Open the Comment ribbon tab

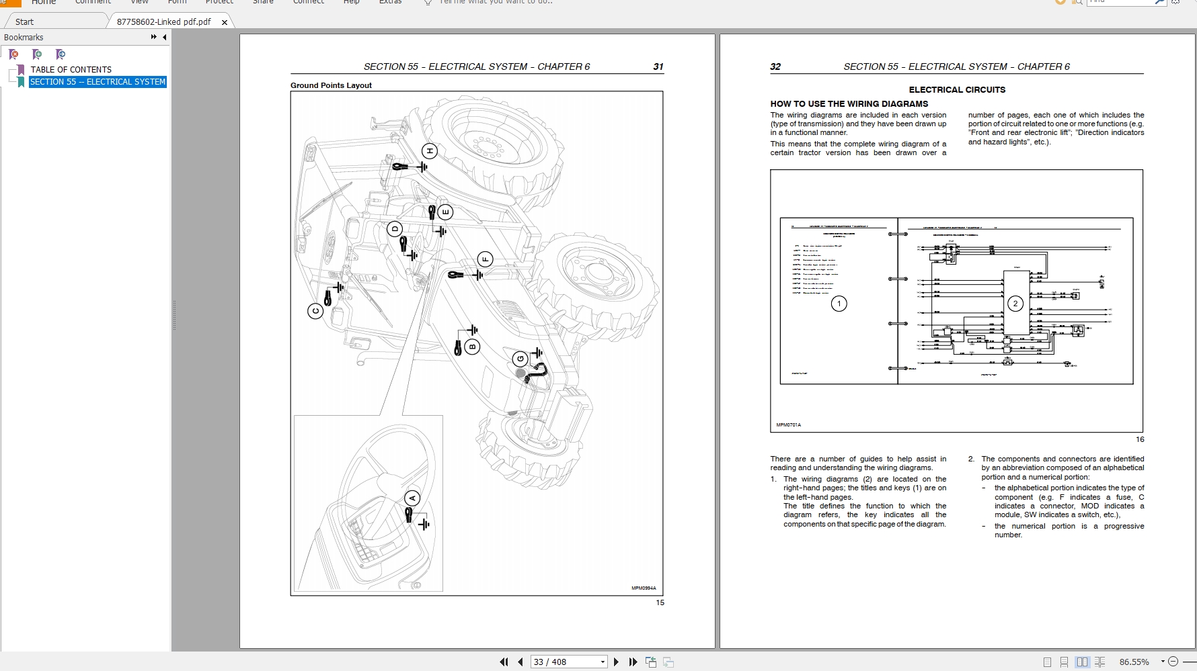(x=93, y=2)
